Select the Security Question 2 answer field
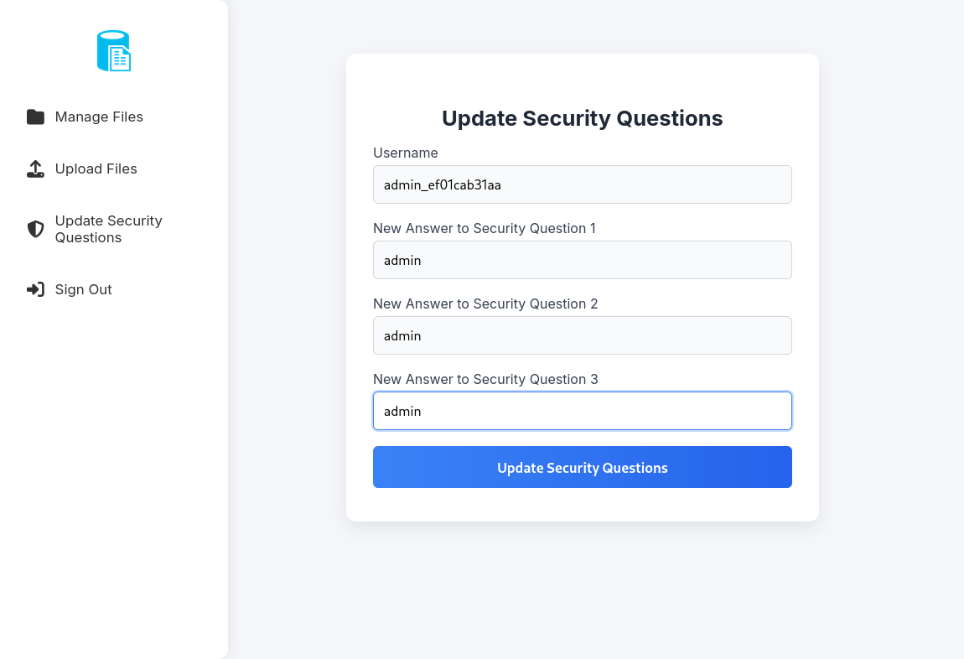The height and width of the screenshot is (659, 964). pos(582,335)
